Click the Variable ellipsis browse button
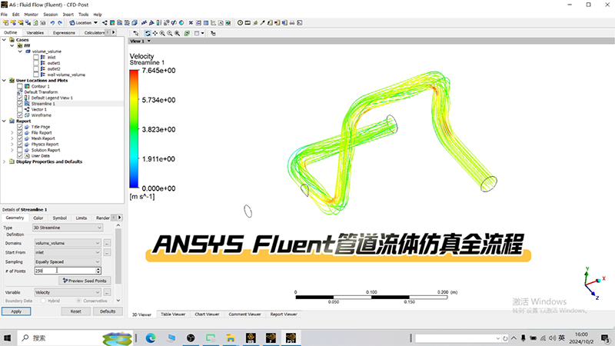Screen dimensions: 615x346 107,292
